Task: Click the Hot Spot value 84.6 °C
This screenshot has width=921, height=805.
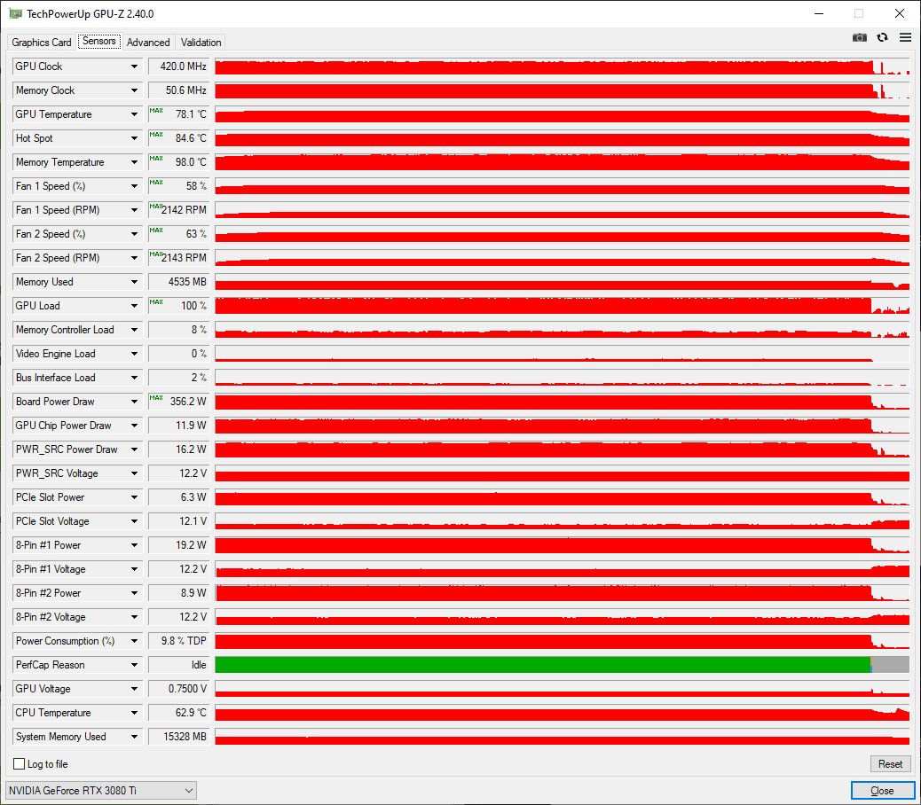Action: [178, 138]
